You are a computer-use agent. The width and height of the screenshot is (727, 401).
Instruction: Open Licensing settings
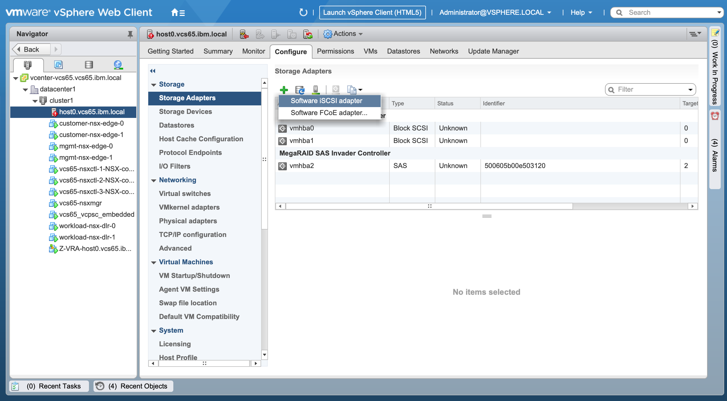click(175, 344)
